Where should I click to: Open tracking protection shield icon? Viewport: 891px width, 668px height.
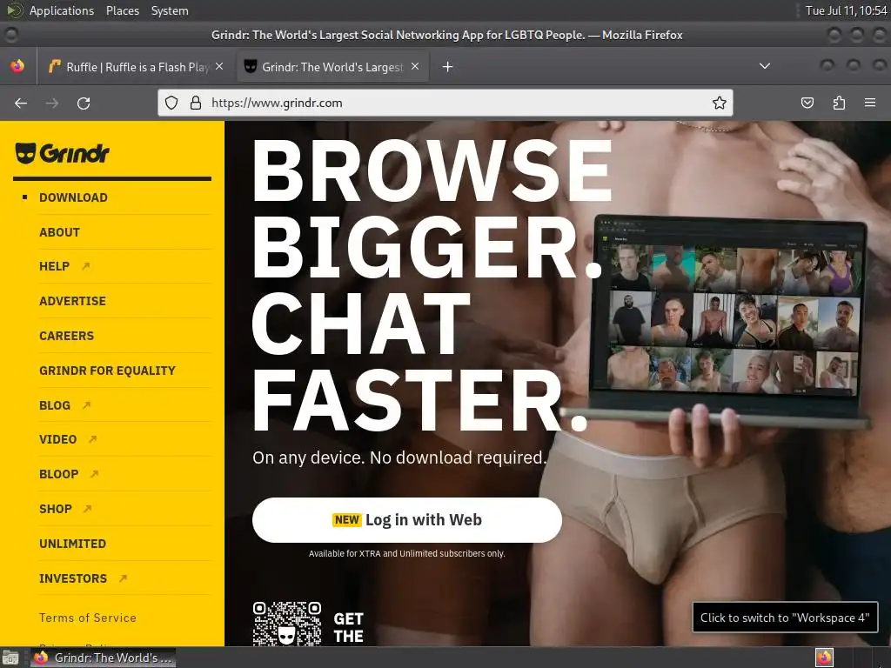pos(171,103)
